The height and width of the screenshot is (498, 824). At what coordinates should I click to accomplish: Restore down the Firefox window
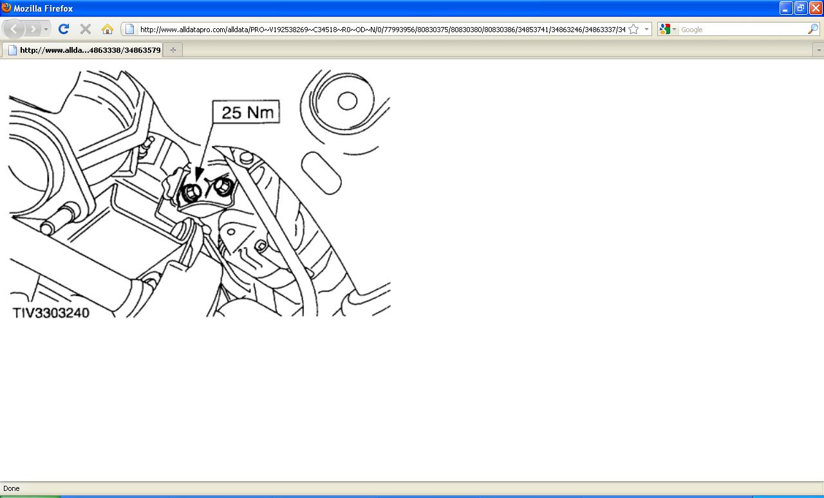pyautogui.click(x=801, y=8)
